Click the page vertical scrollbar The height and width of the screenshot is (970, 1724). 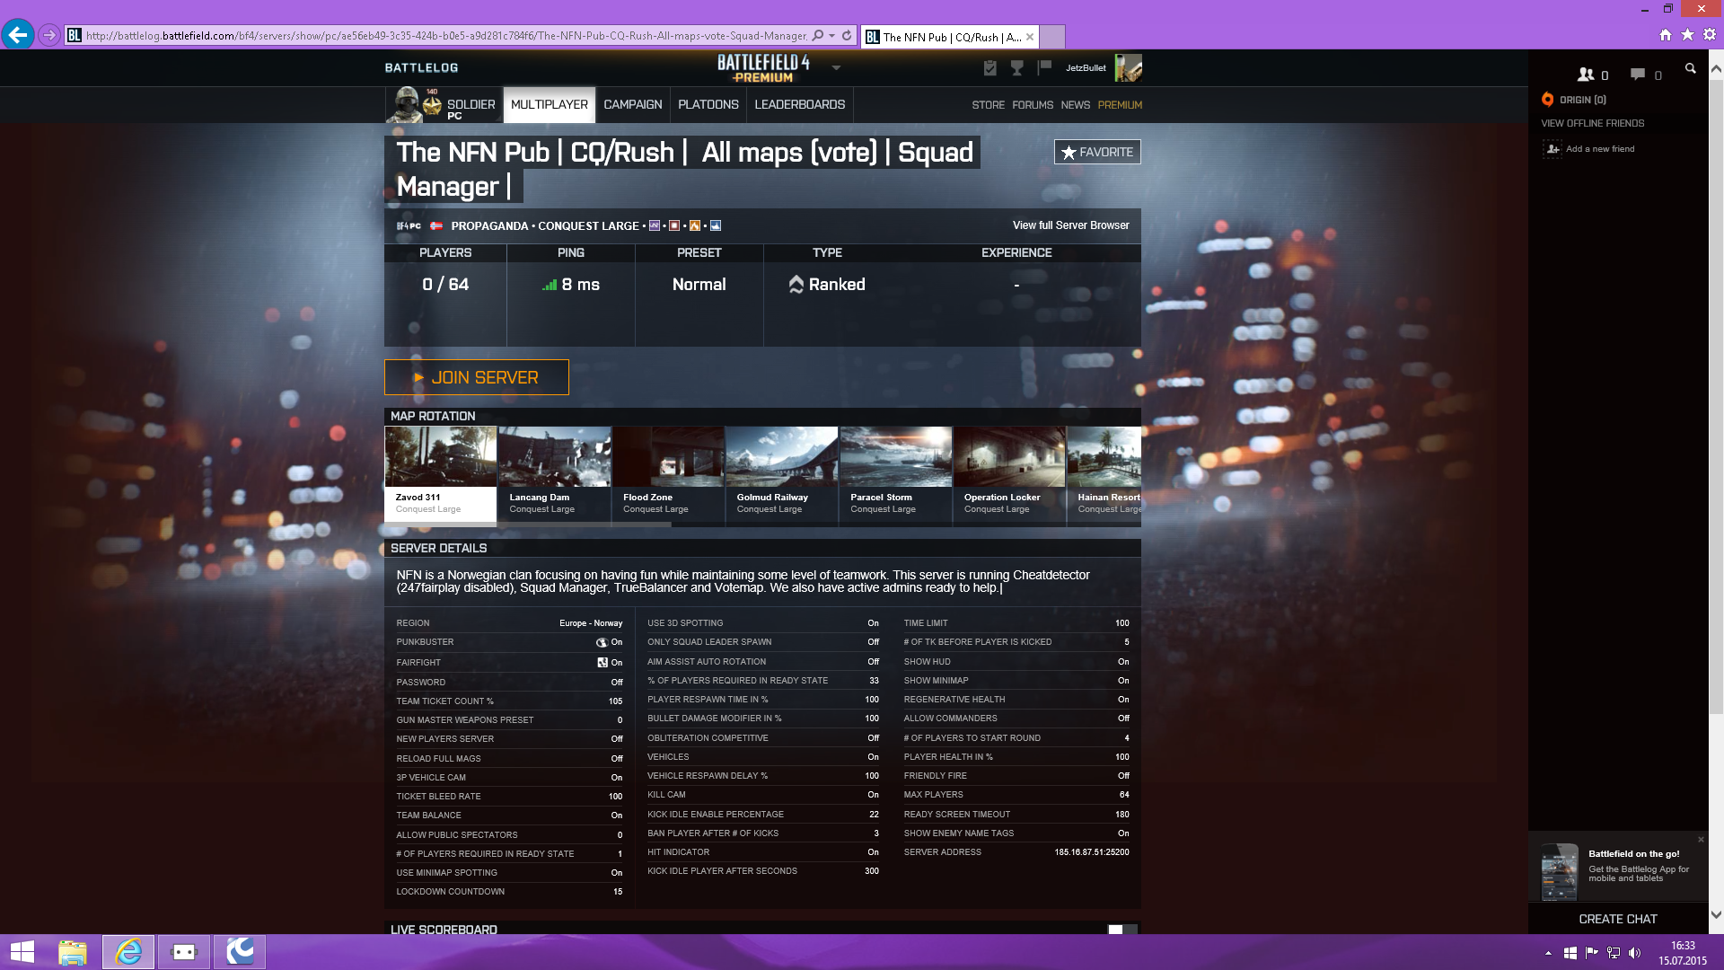pos(1716,395)
